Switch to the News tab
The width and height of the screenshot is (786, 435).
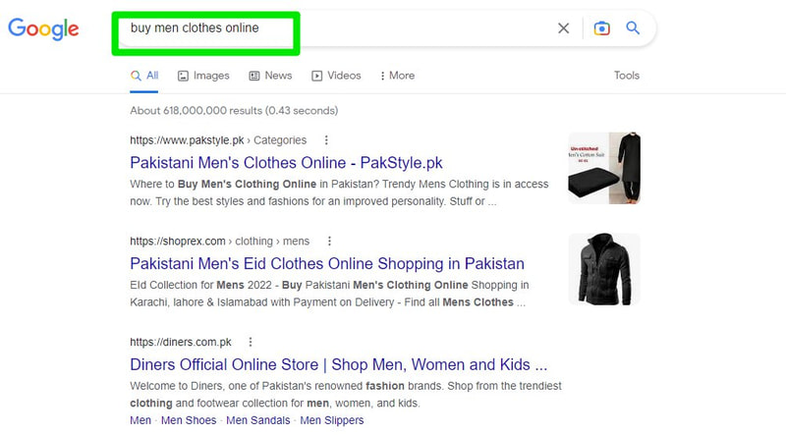pyautogui.click(x=270, y=76)
